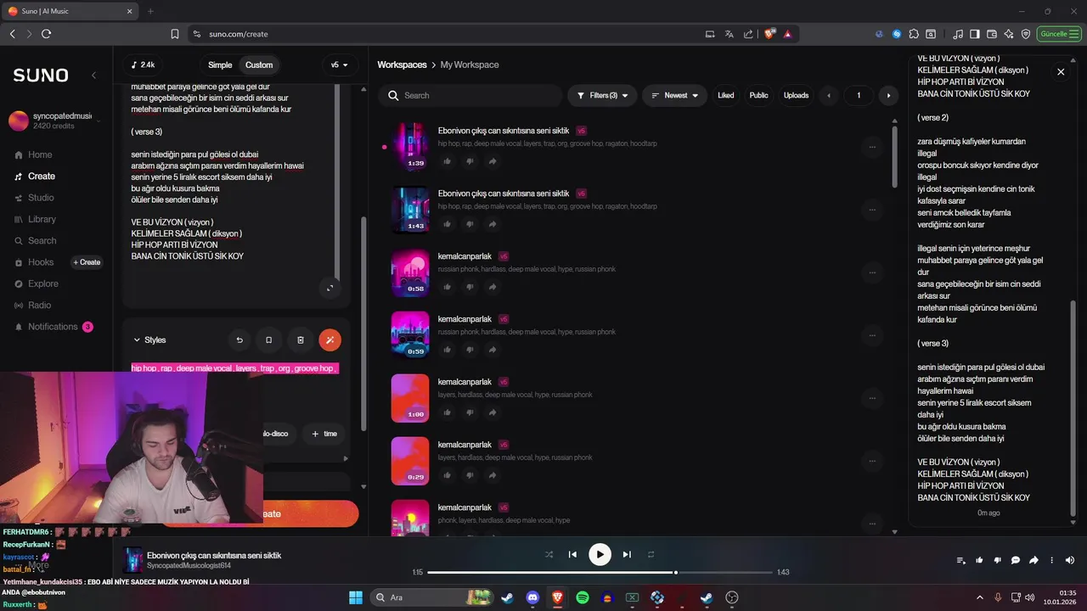Open the v5 model version dropdown

click(340, 65)
